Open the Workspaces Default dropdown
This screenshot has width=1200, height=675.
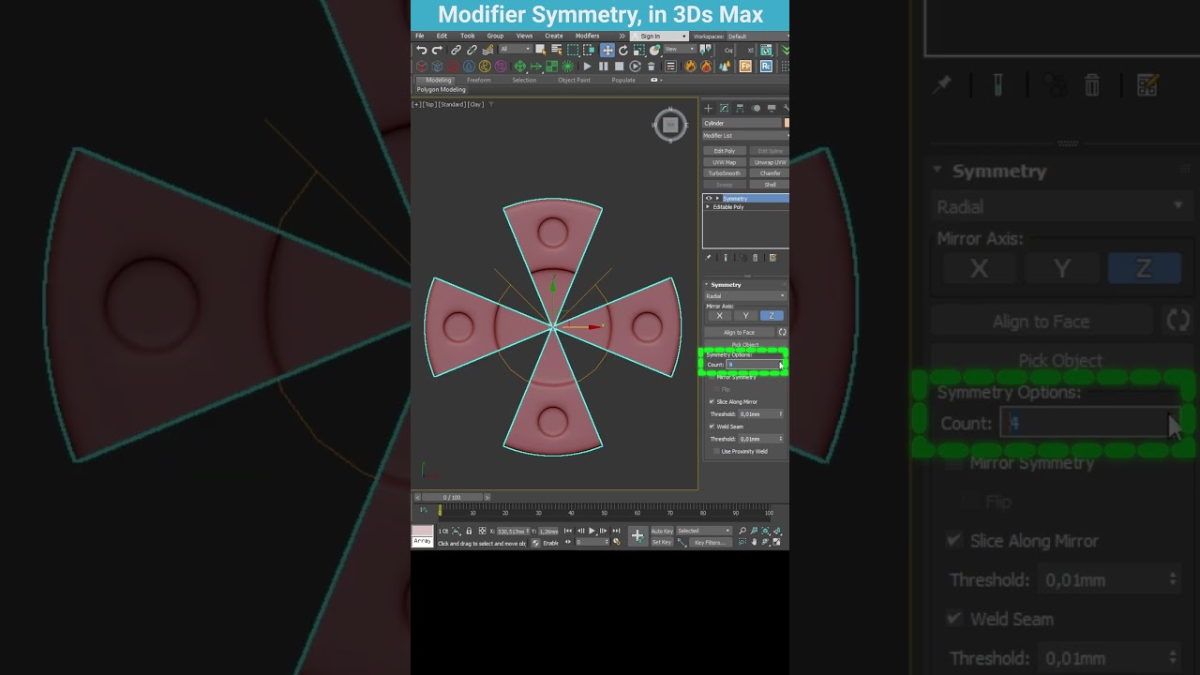tap(757, 36)
